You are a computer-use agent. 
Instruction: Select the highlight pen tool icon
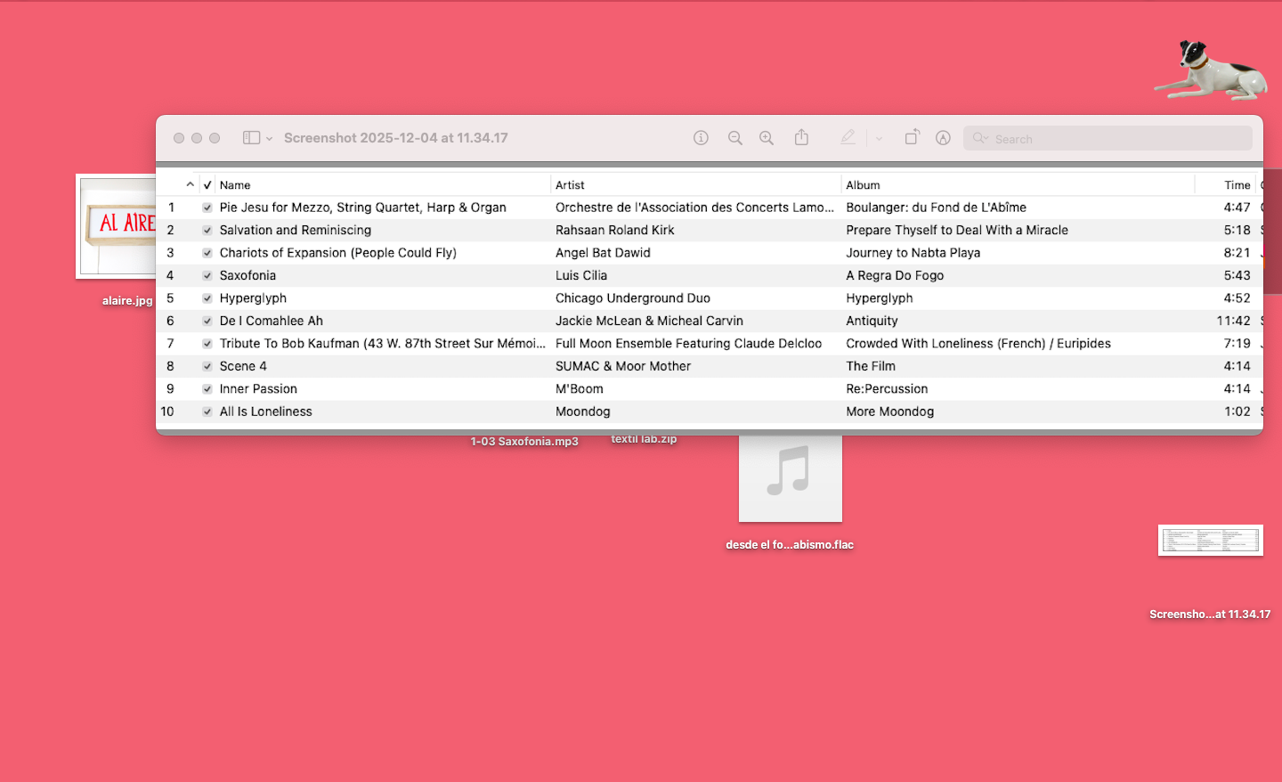(848, 137)
